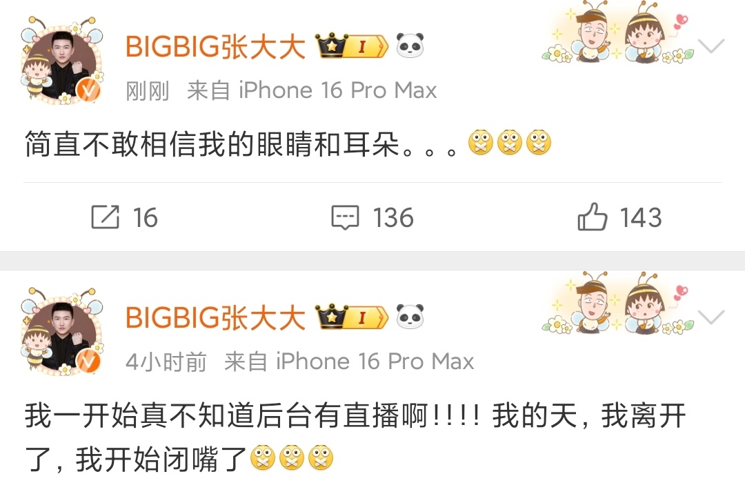Open the second post's profile avatar
The height and width of the screenshot is (494, 745).
pyautogui.click(x=62, y=331)
